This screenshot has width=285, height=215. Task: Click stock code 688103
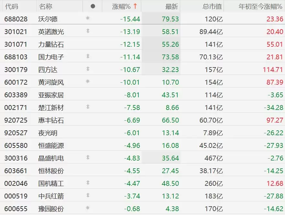[16, 57]
